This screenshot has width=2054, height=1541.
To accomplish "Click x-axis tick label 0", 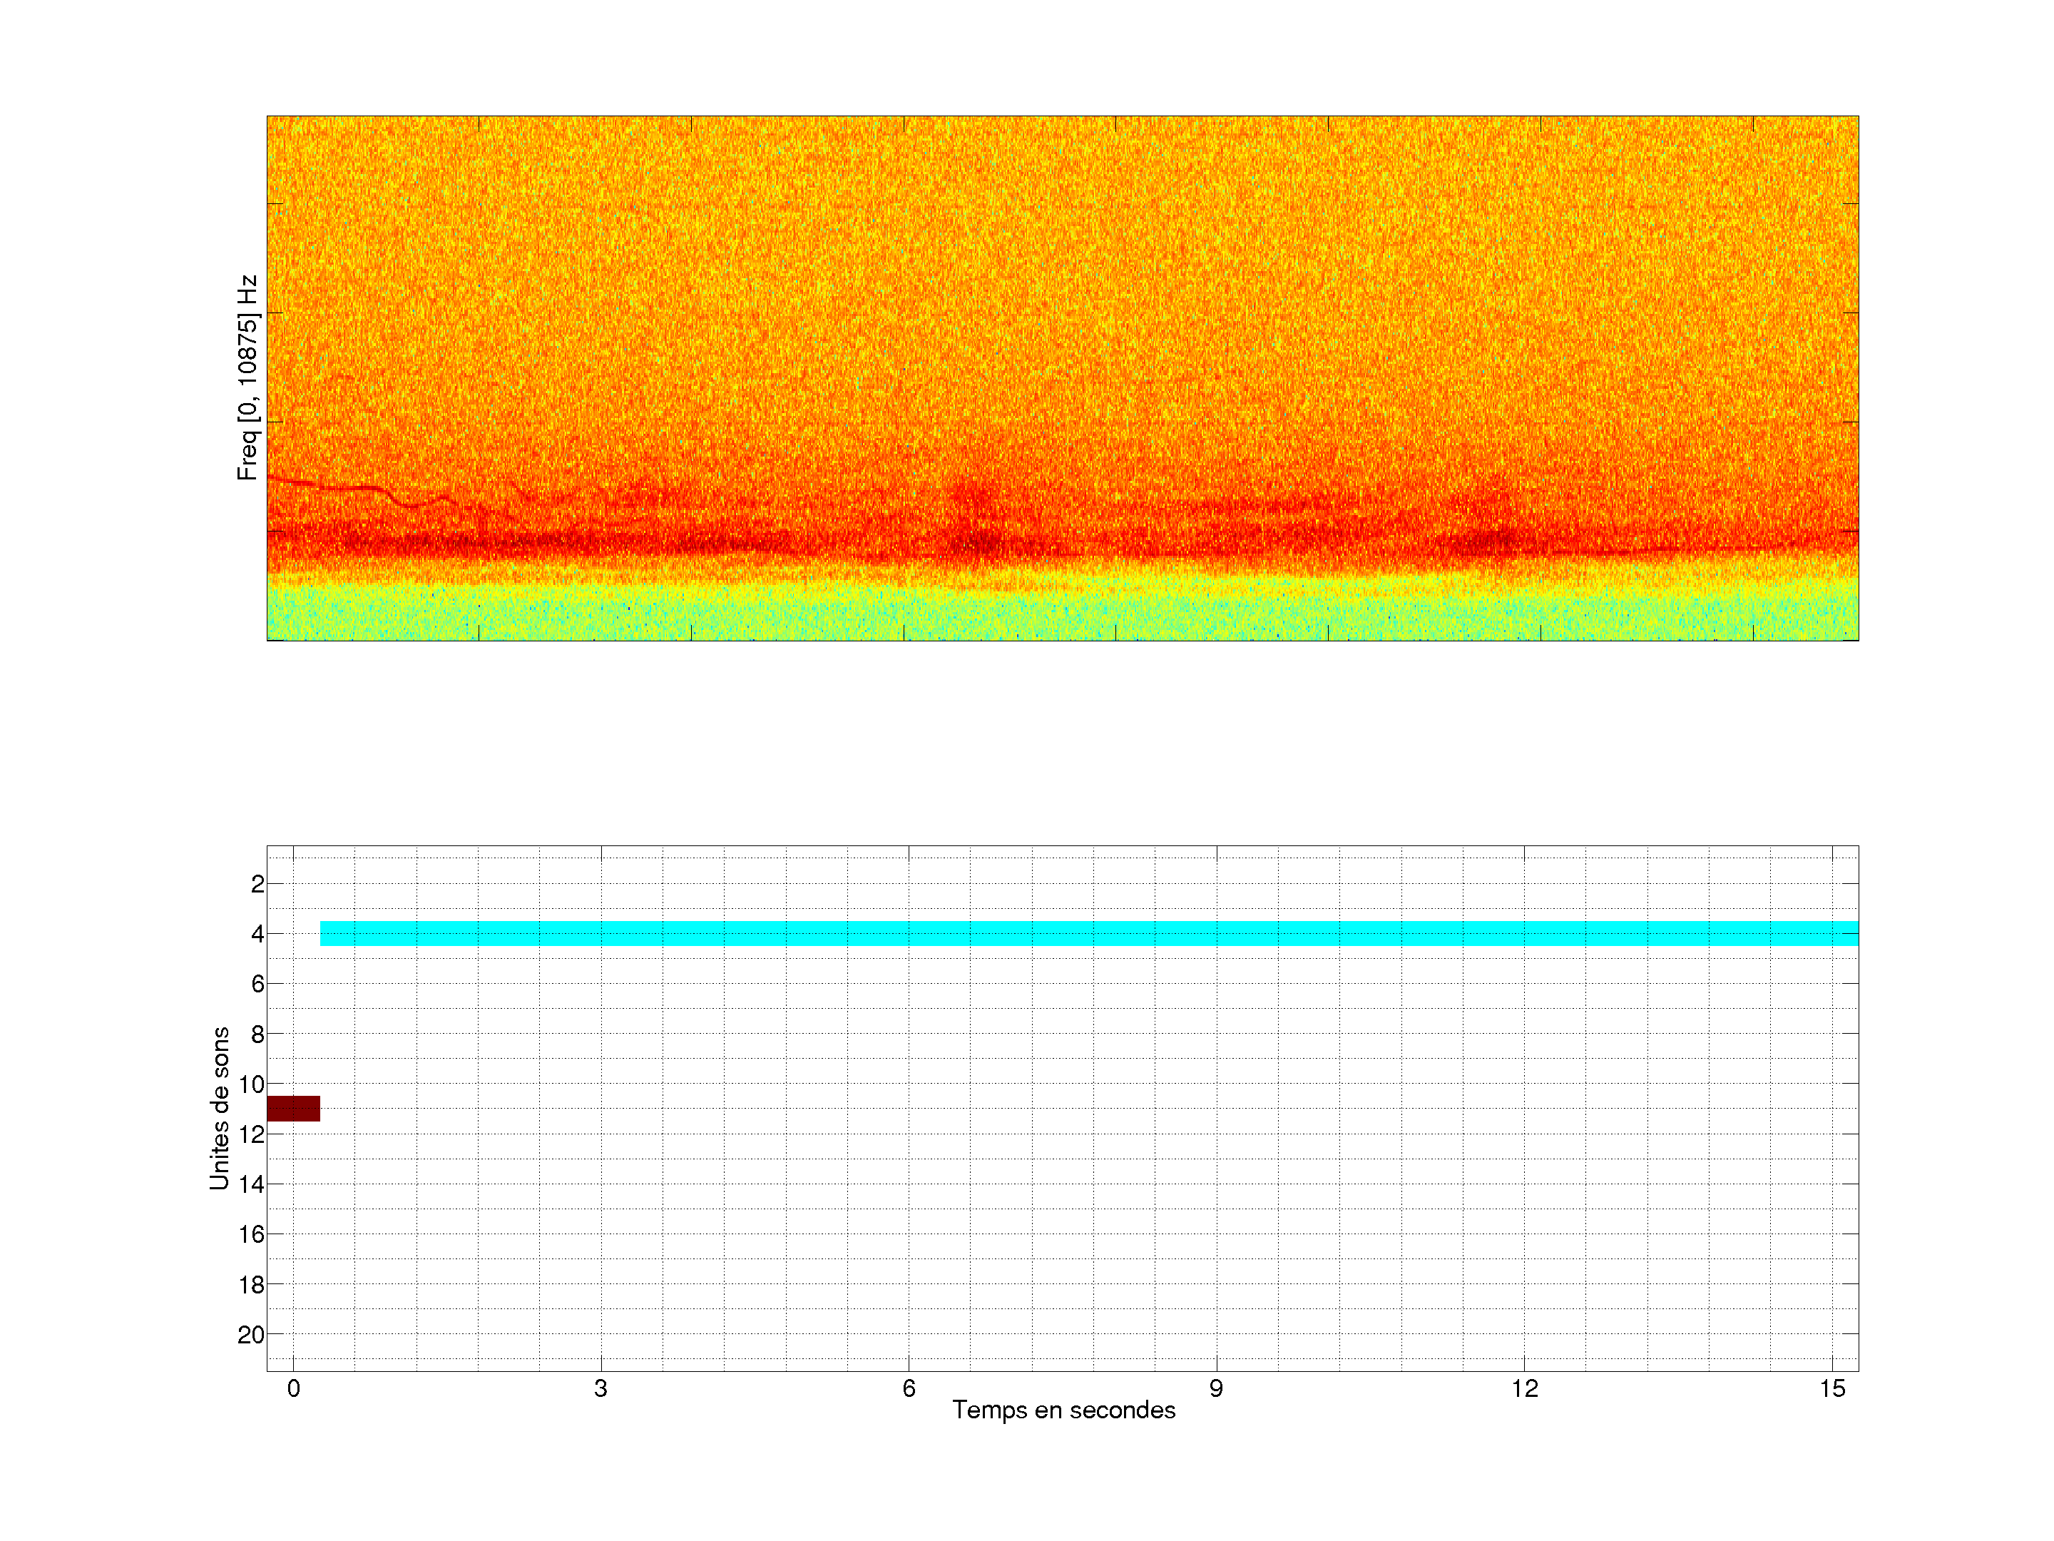I will (293, 1388).
